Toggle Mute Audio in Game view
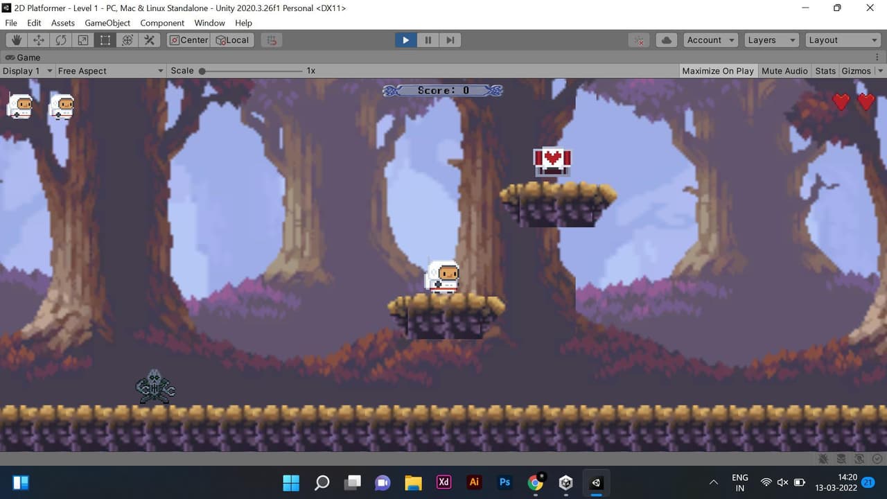 click(x=784, y=71)
